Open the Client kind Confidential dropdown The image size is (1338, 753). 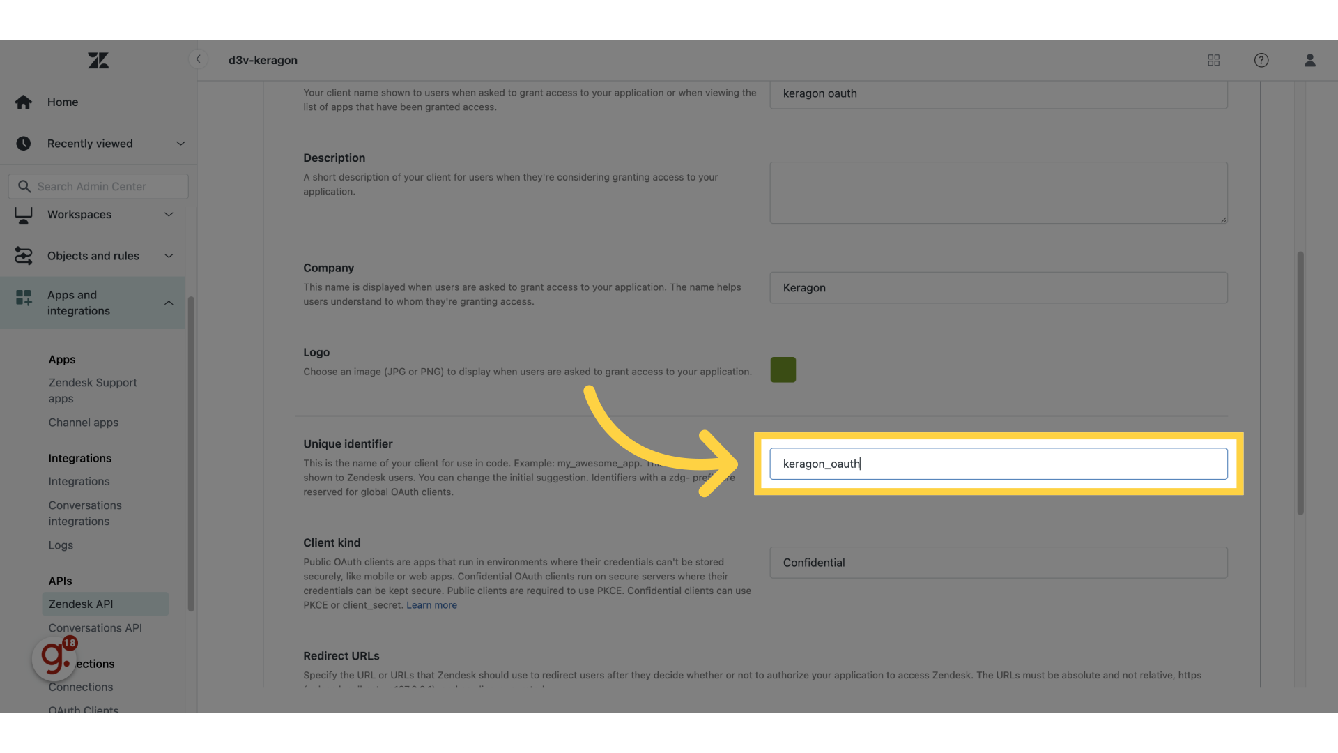pyautogui.click(x=999, y=563)
